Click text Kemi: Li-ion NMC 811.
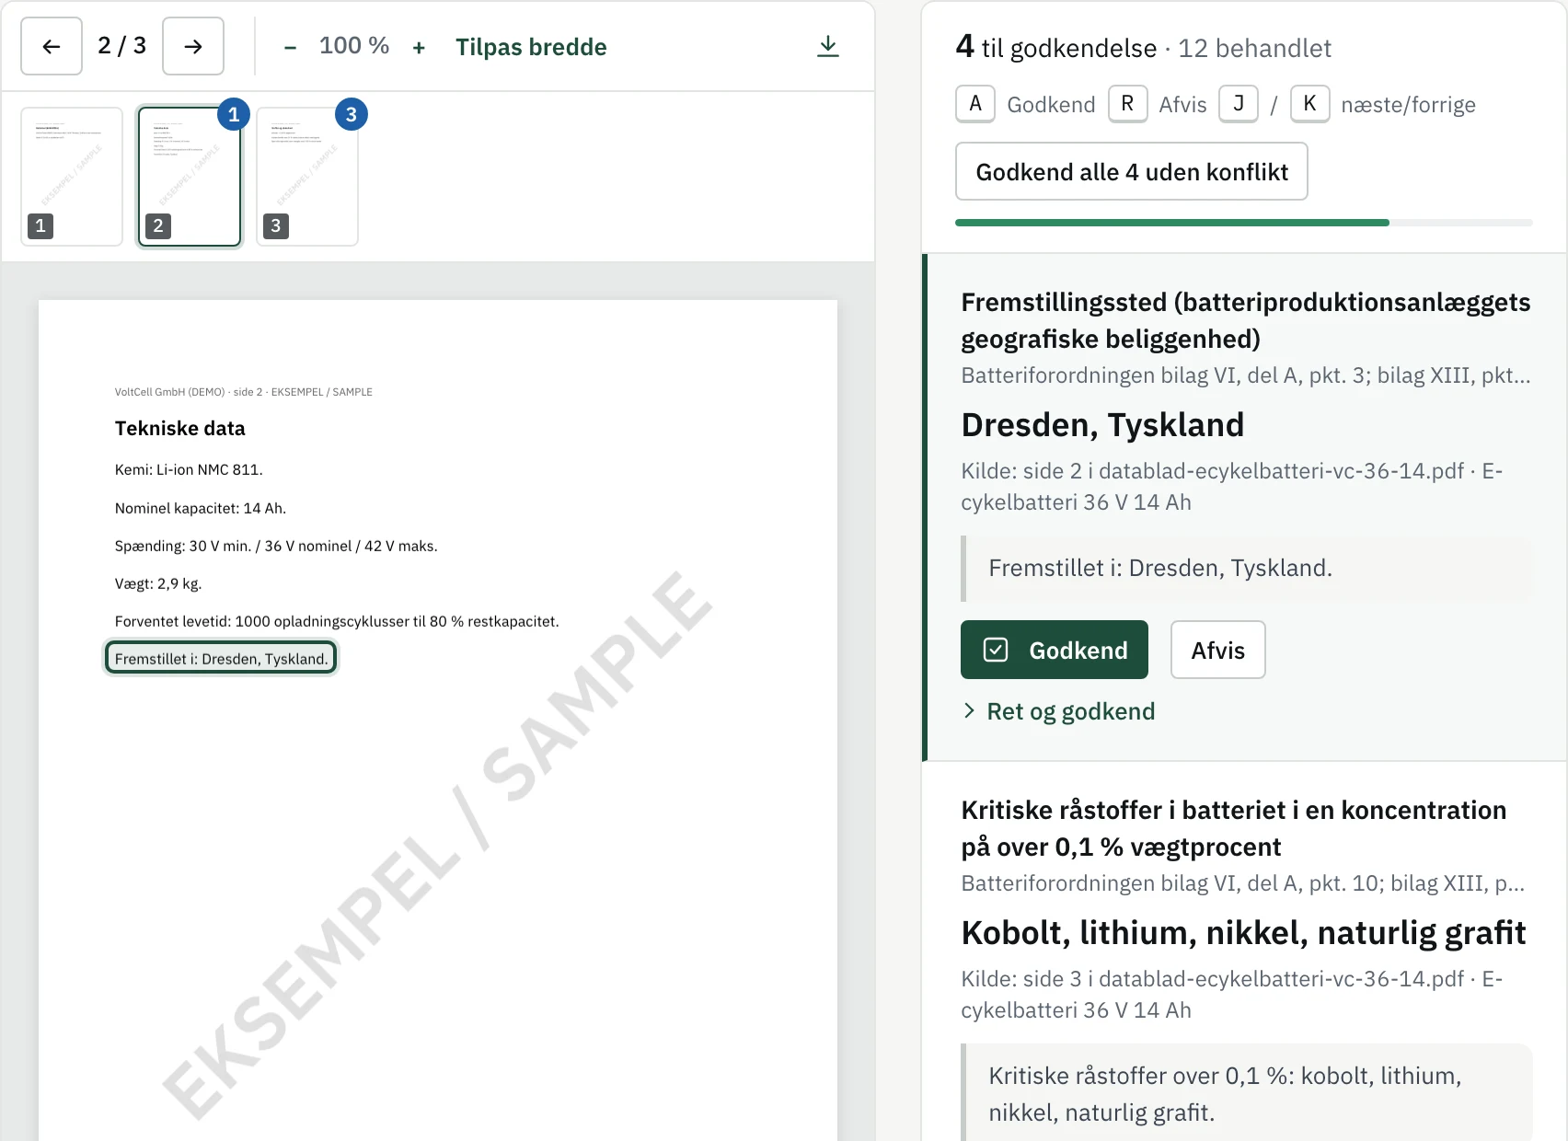 [x=189, y=469]
